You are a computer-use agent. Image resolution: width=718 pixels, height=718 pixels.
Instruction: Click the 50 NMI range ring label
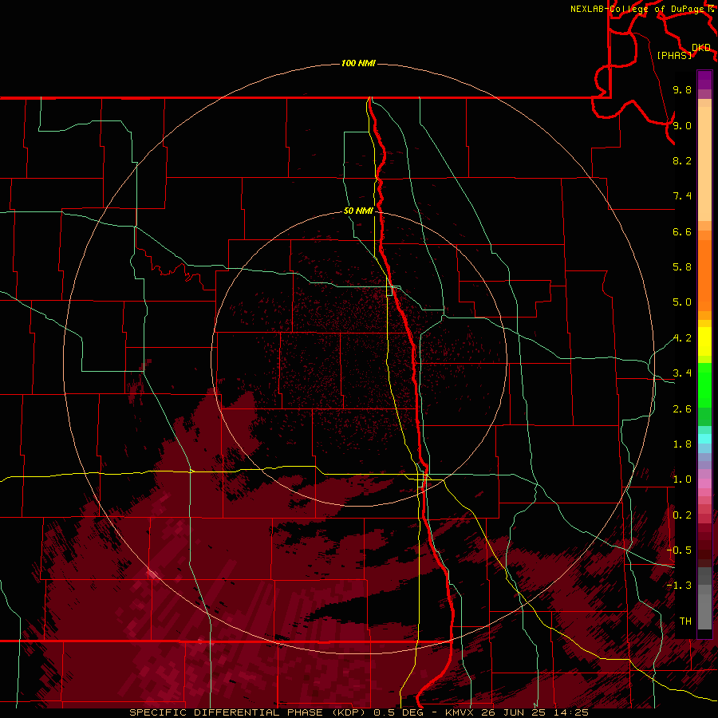tap(358, 211)
